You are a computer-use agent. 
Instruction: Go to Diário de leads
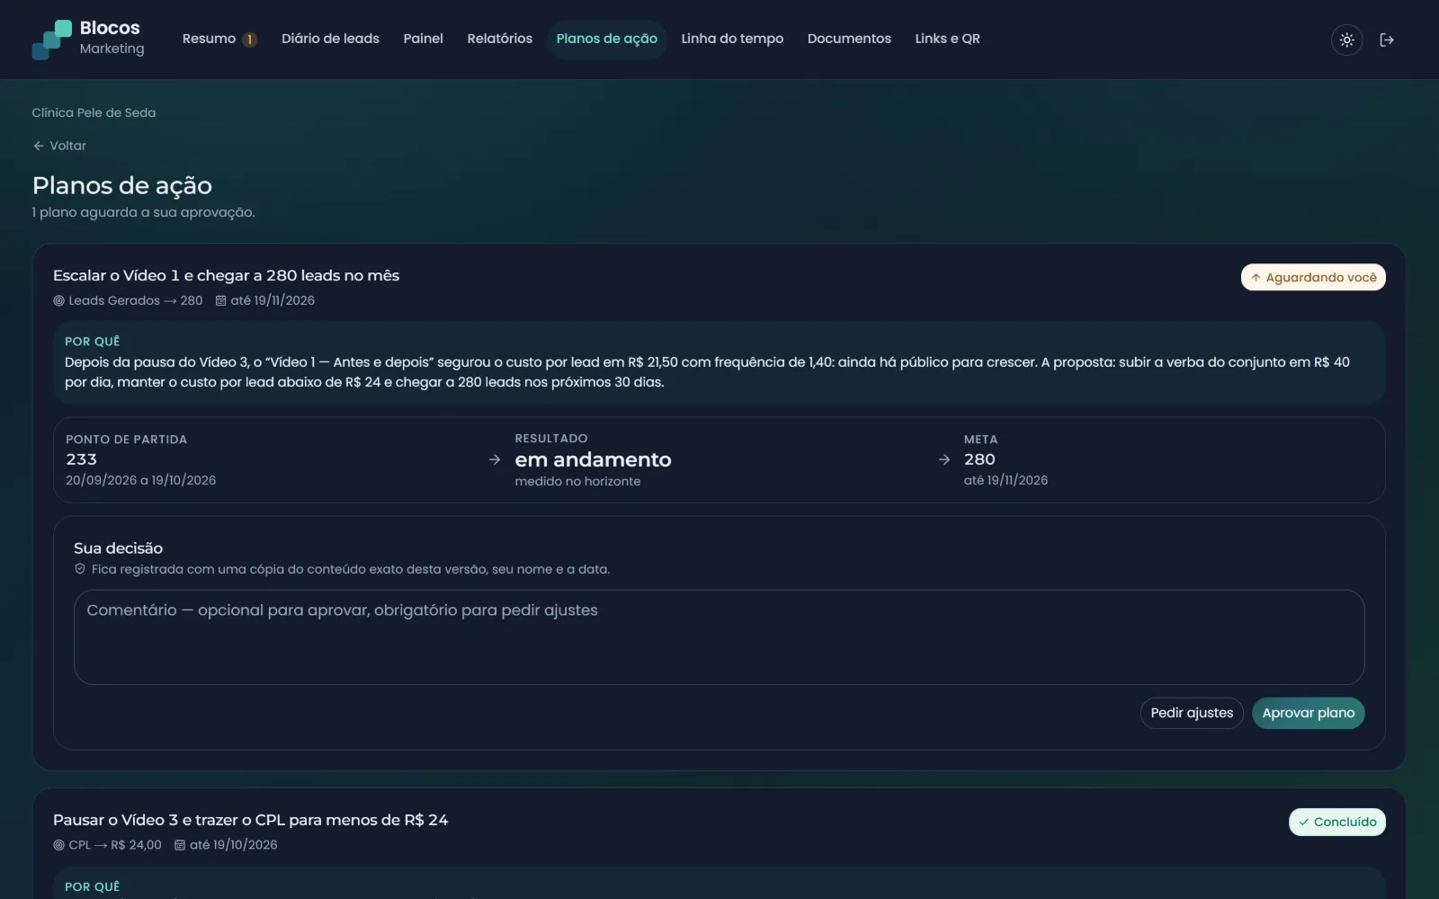pyautogui.click(x=330, y=39)
